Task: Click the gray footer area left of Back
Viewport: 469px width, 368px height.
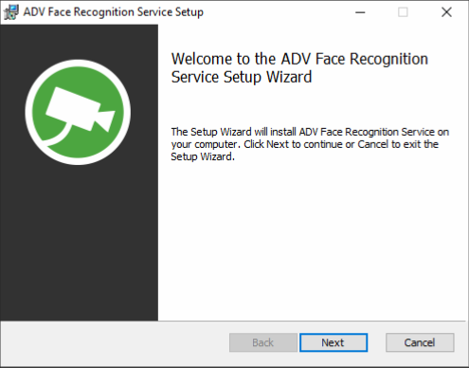Action: (x=114, y=343)
